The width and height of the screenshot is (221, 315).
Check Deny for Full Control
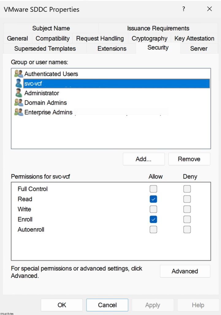pyautogui.click(x=187, y=189)
